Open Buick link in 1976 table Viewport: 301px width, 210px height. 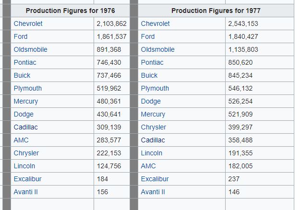click(22, 75)
